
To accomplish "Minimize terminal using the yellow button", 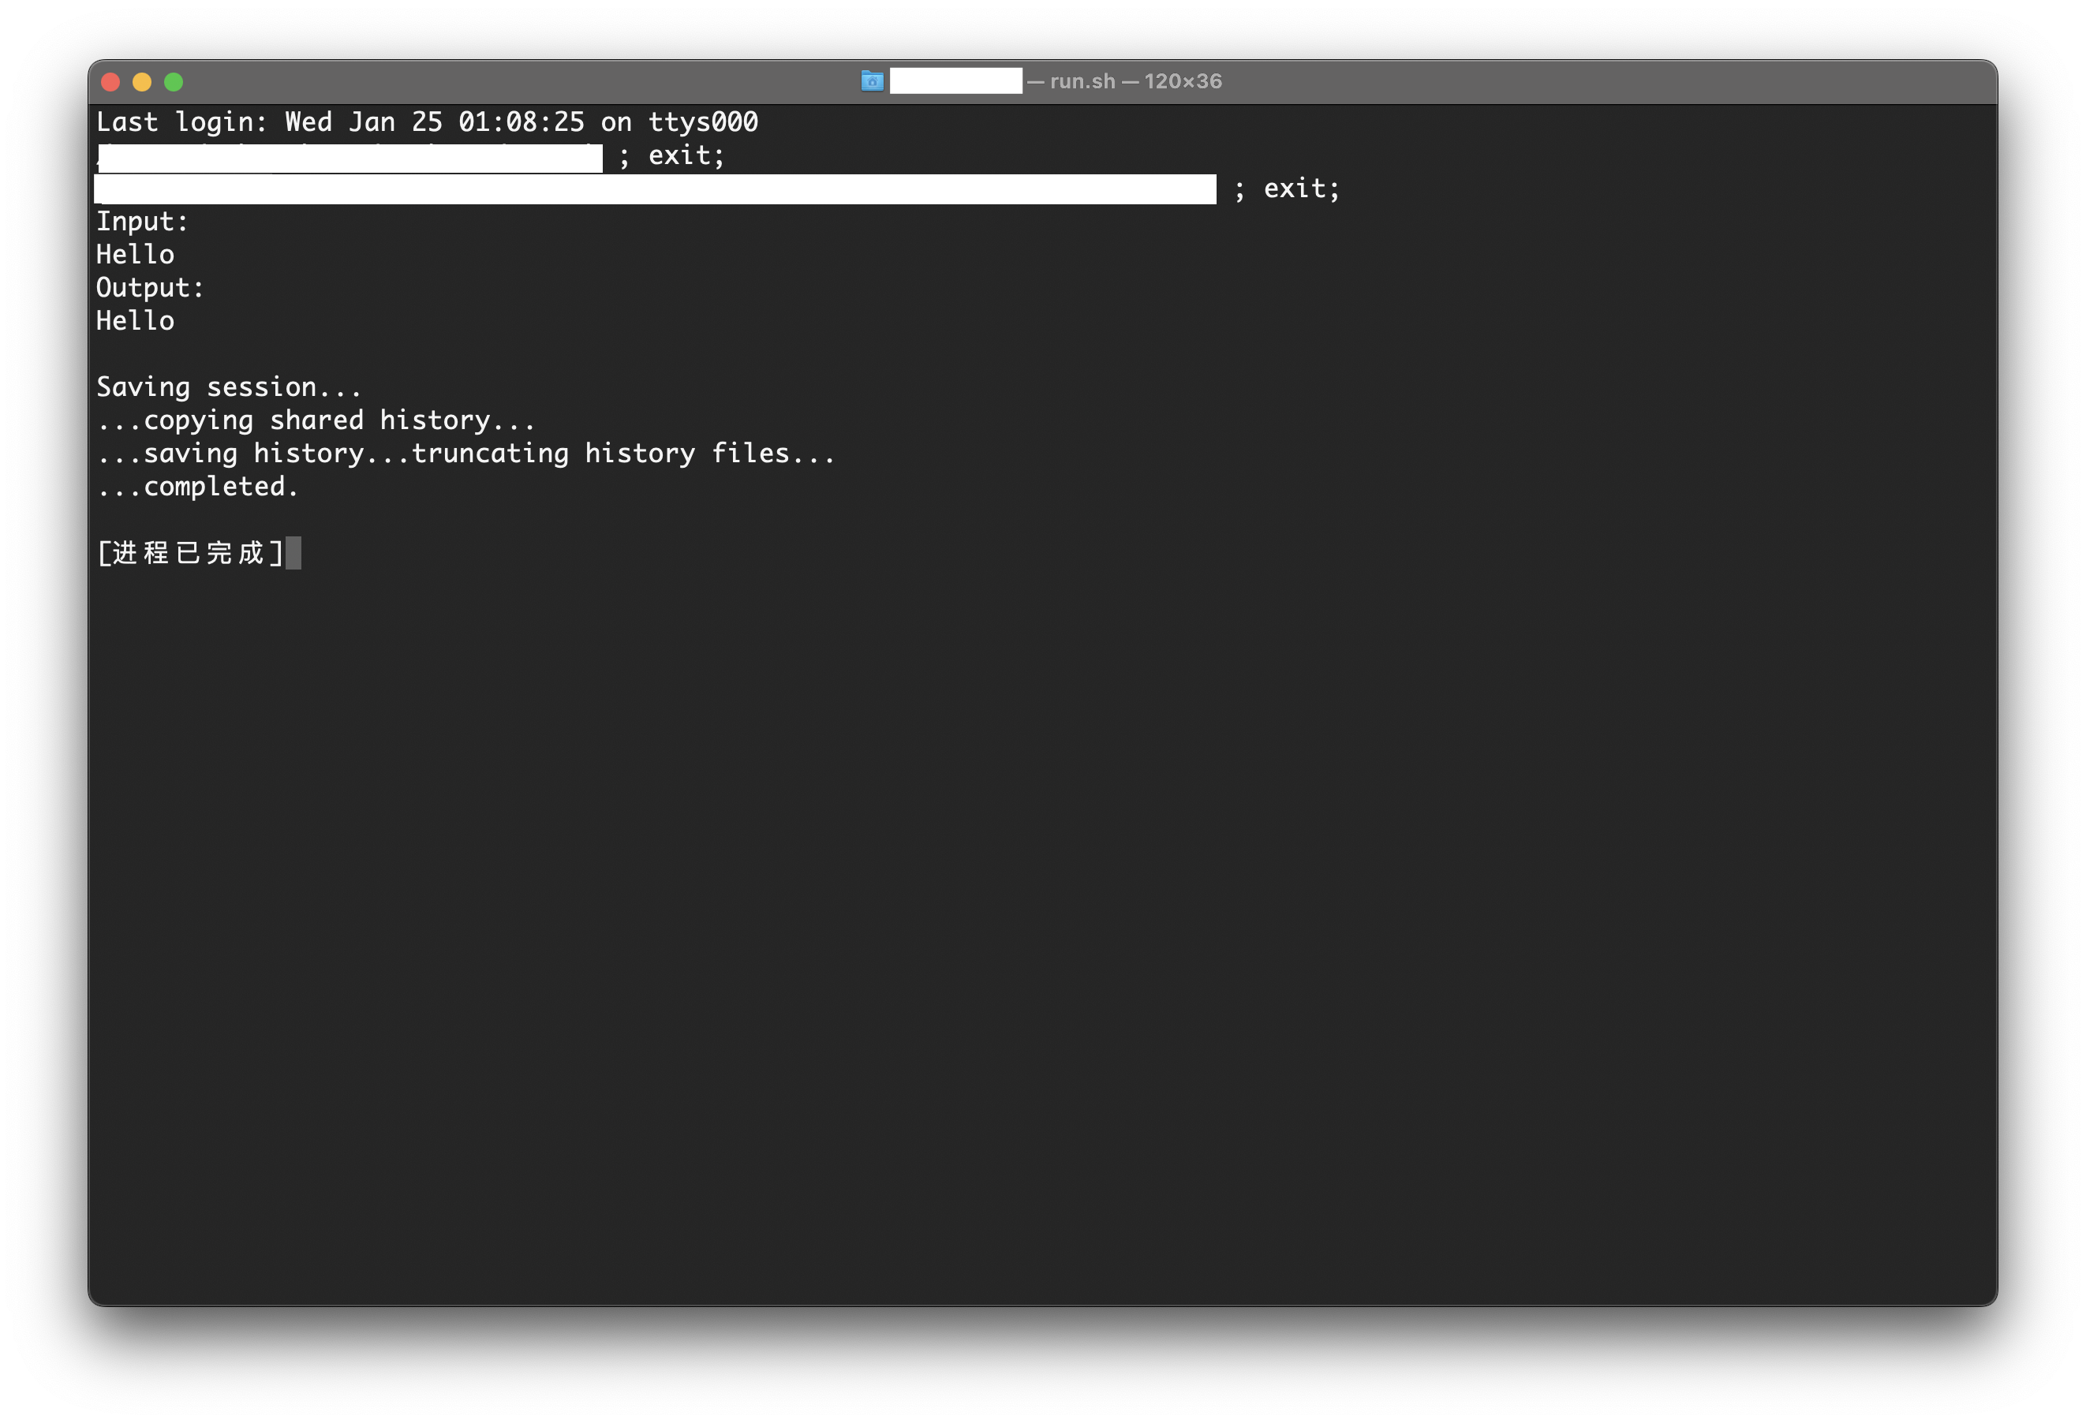I will 142,83.
